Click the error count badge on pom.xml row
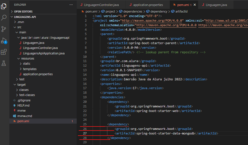The height and width of the screenshot is (145, 248). point(72,121)
